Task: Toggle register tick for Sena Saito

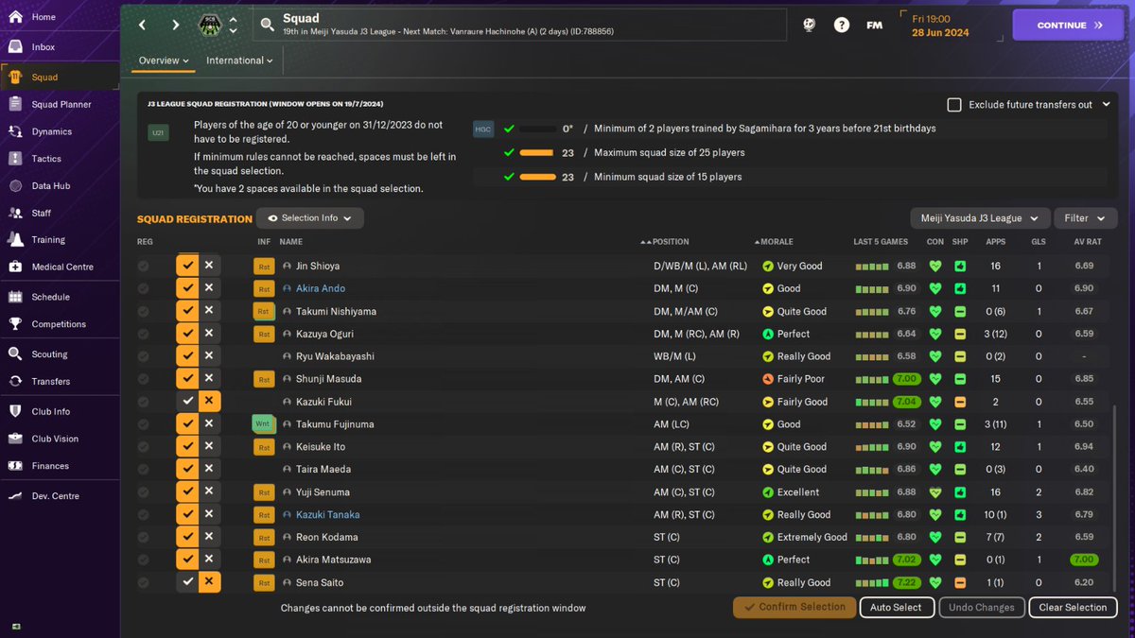Action: 187,582
